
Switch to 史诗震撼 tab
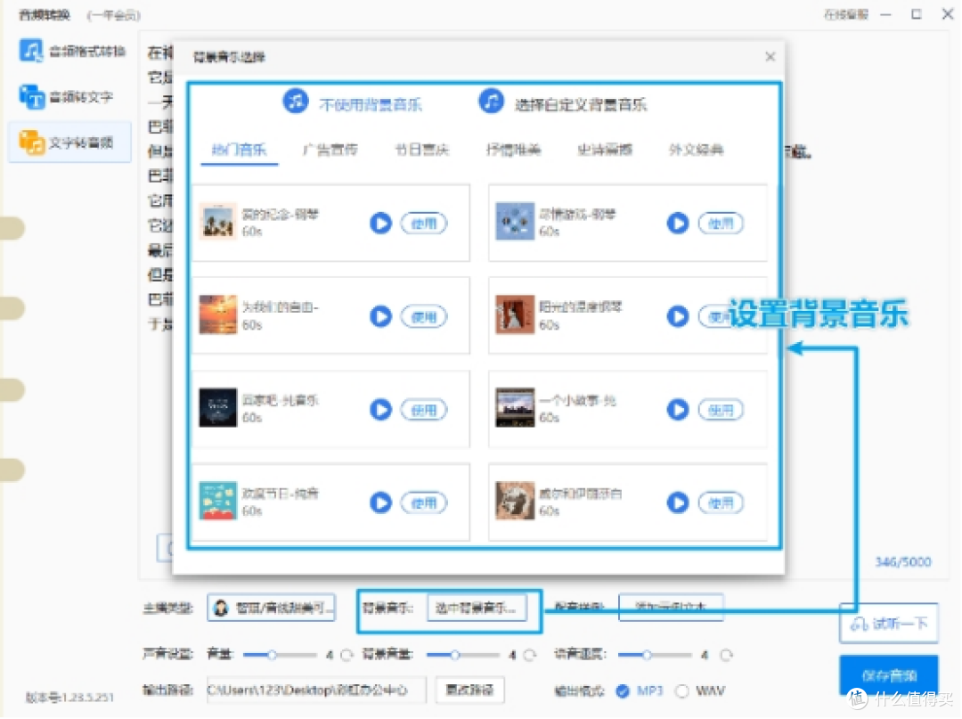[x=605, y=150]
